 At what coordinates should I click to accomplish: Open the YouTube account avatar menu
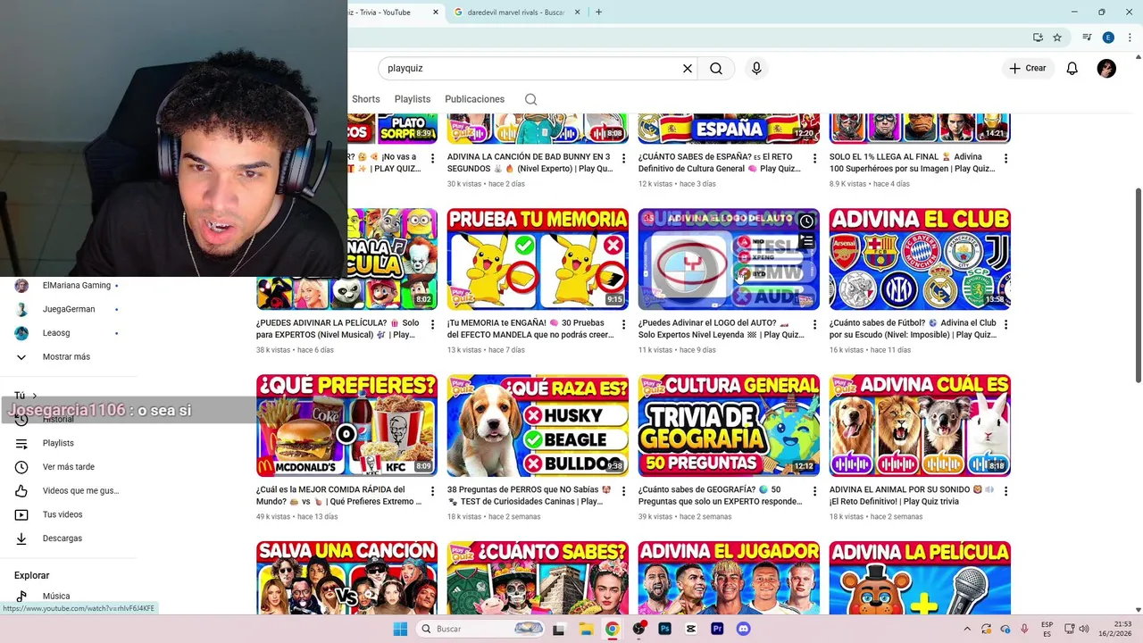point(1106,69)
